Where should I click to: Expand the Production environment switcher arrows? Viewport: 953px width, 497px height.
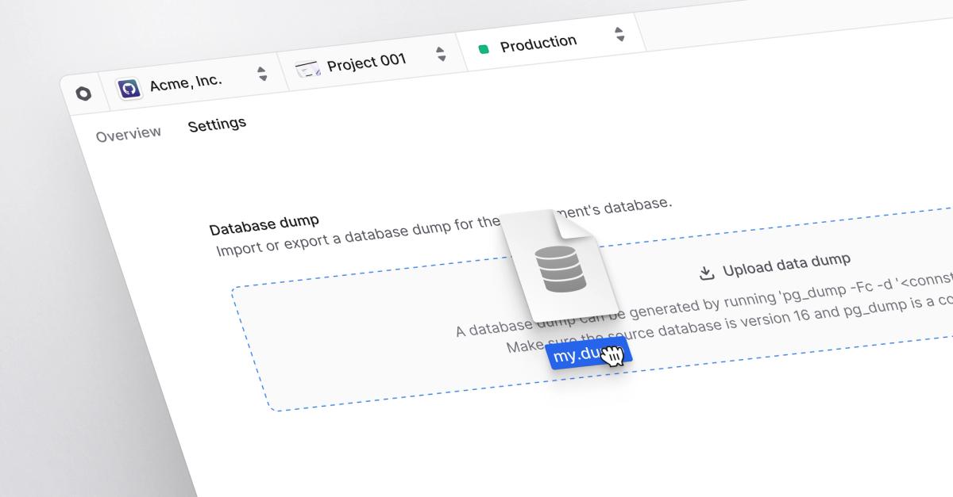click(619, 34)
